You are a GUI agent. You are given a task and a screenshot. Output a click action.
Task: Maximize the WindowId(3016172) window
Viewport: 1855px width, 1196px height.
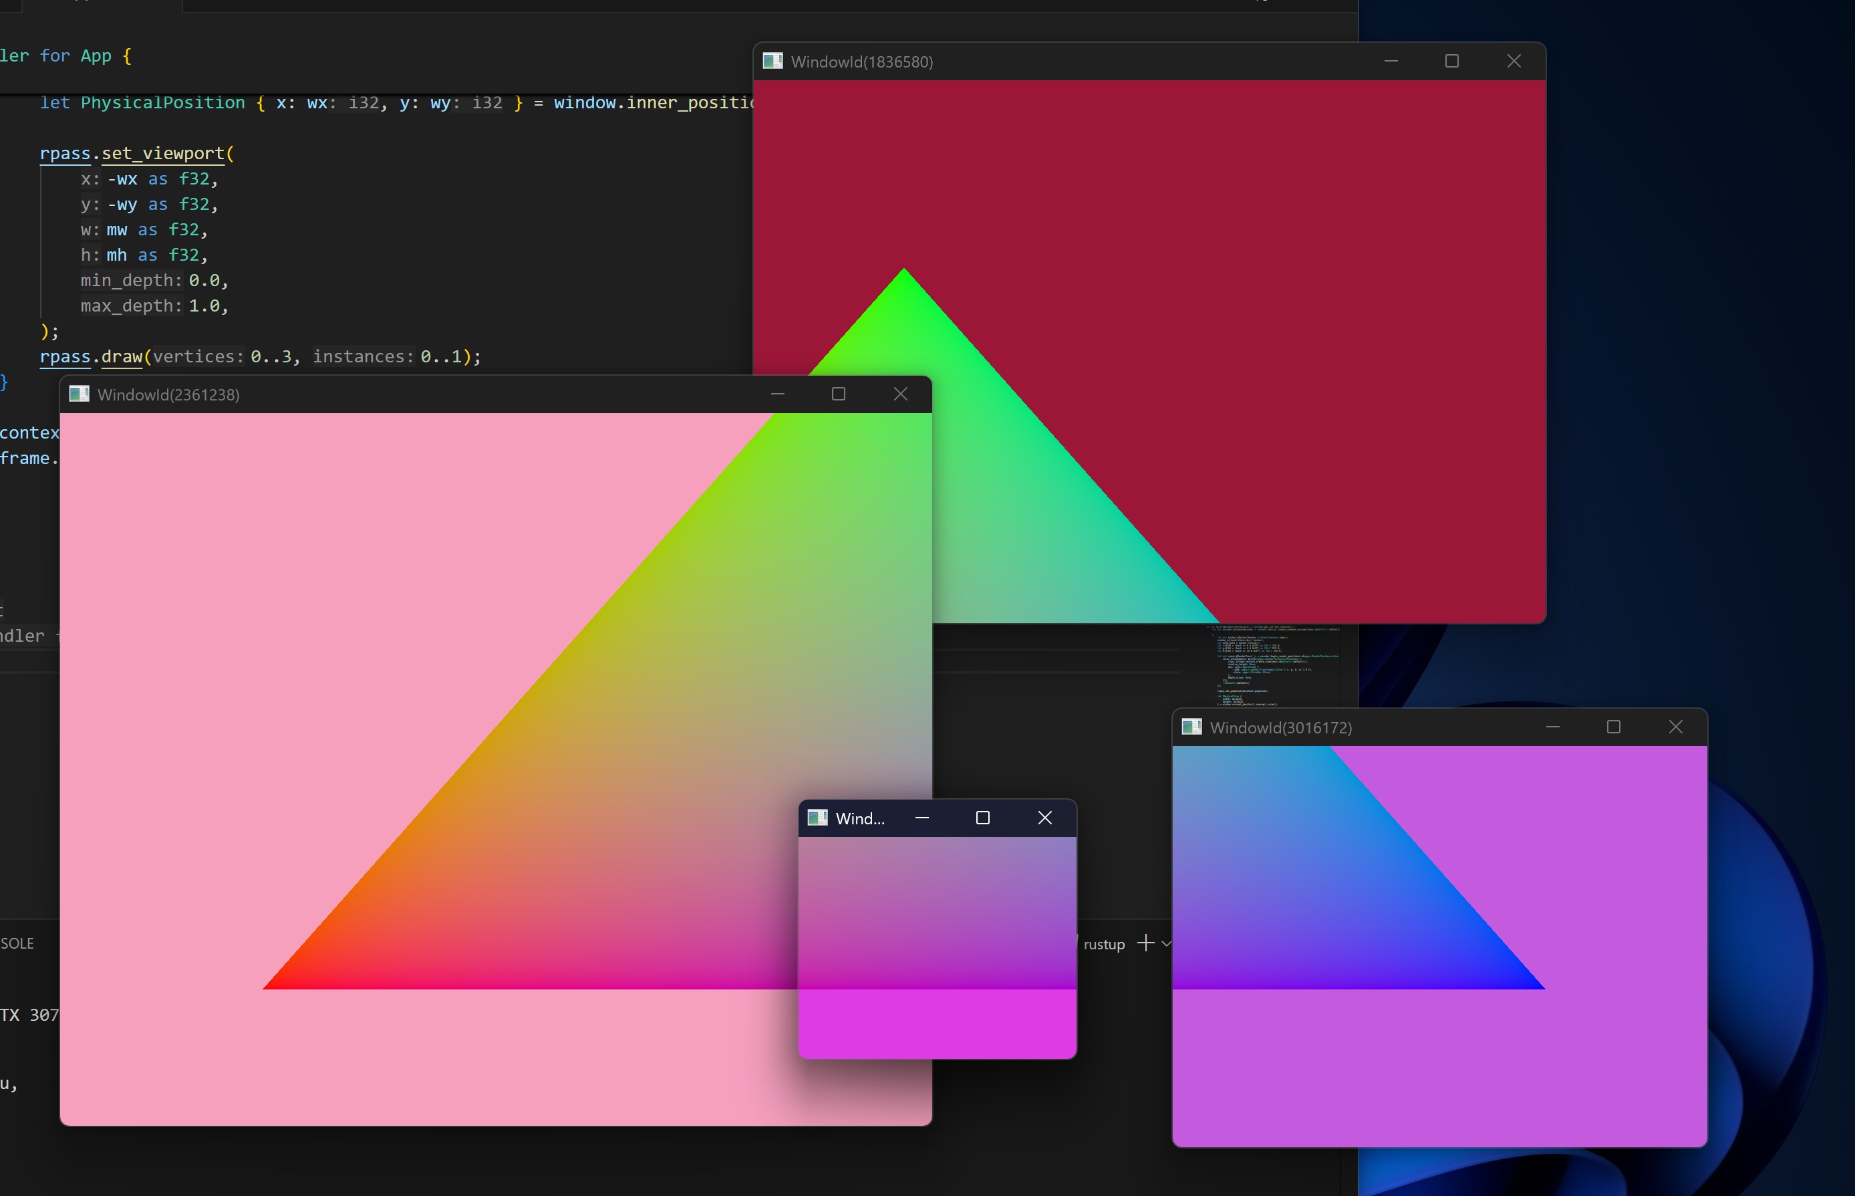(x=1614, y=727)
